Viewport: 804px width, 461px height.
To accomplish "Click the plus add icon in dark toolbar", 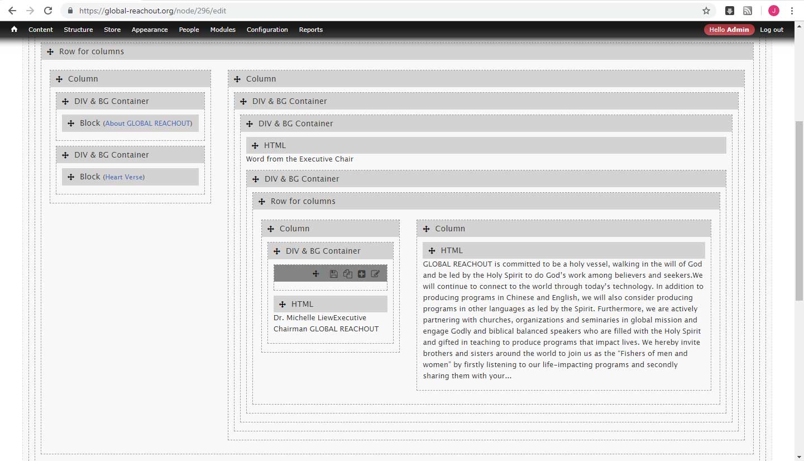I will click(x=361, y=274).
